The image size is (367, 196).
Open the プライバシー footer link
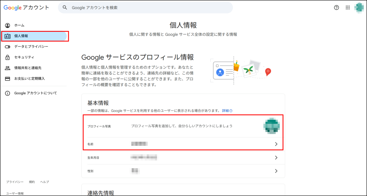(x=15, y=182)
